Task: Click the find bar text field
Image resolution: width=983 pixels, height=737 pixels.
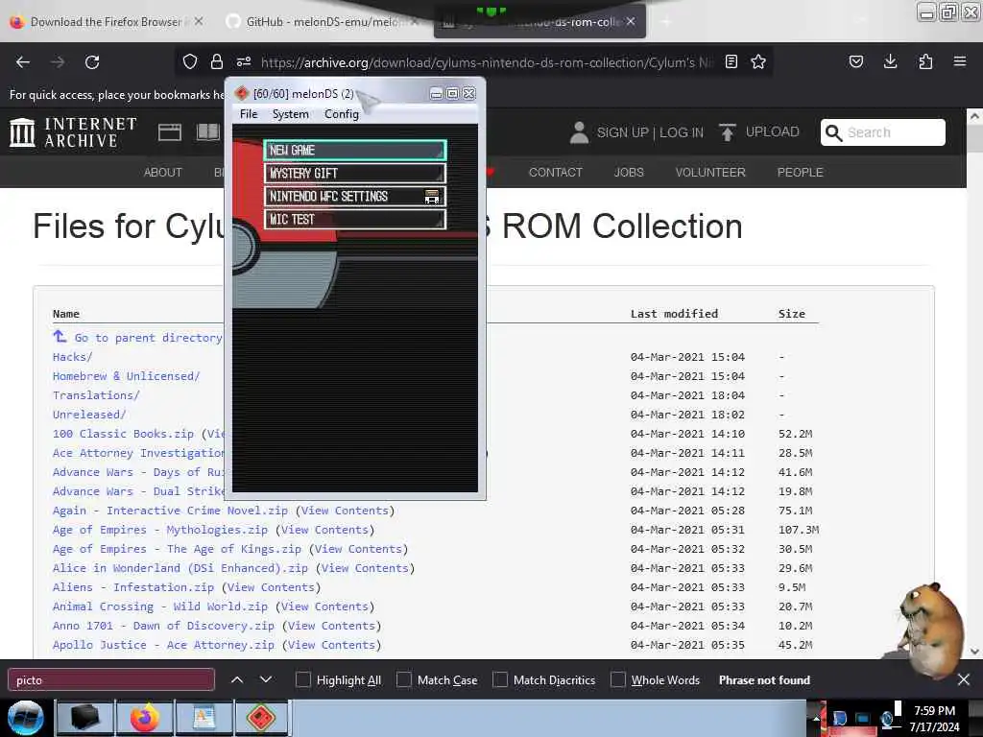Action: coord(111,680)
